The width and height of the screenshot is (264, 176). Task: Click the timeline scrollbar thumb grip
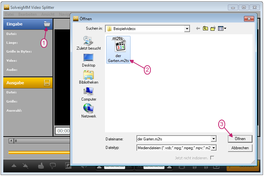[16, 141]
